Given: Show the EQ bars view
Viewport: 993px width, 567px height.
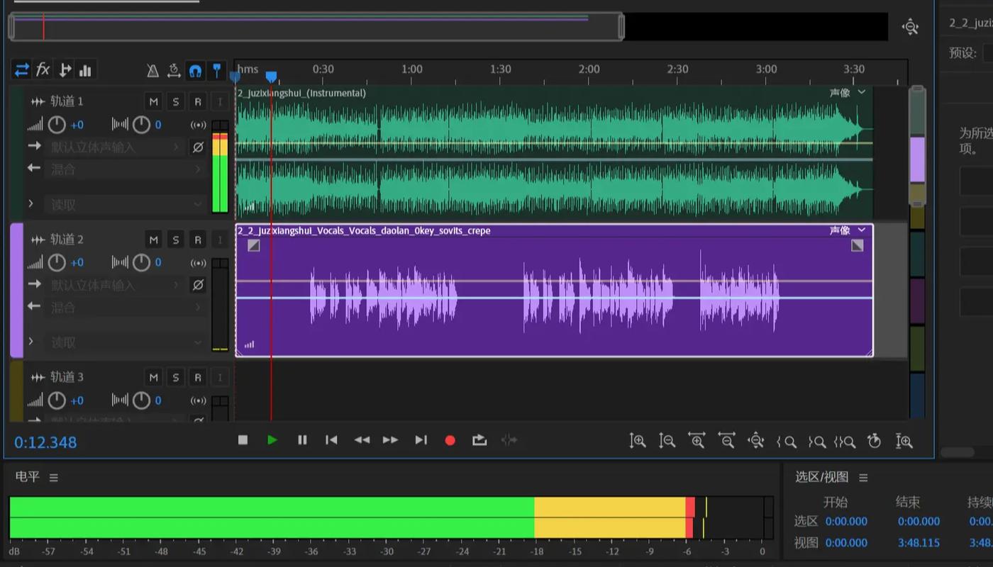Looking at the screenshot, I should (x=86, y=69).
